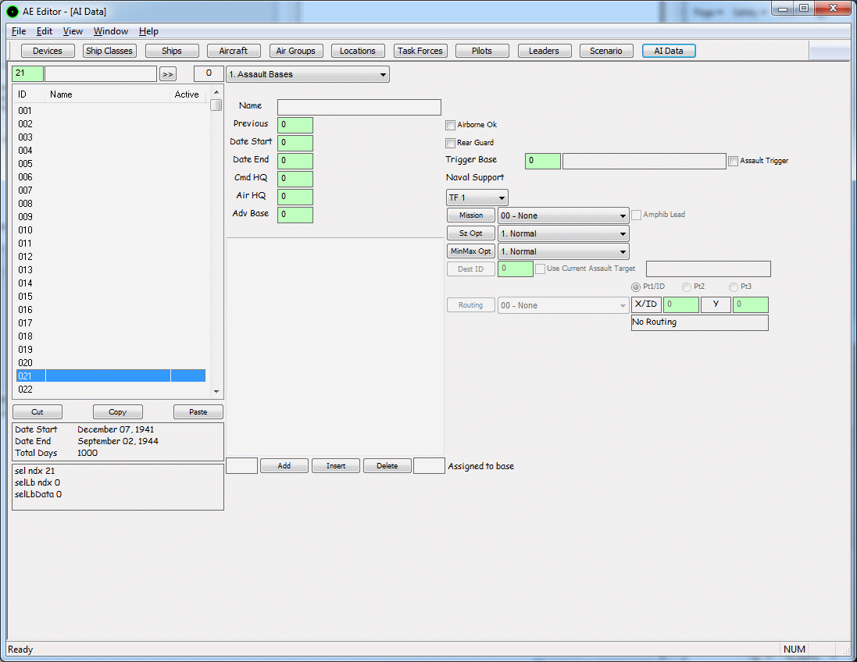This screenshot has width=857, height=662.
Task: Enable the Airborne Ok checkbox
Action: tap(450, 125)
